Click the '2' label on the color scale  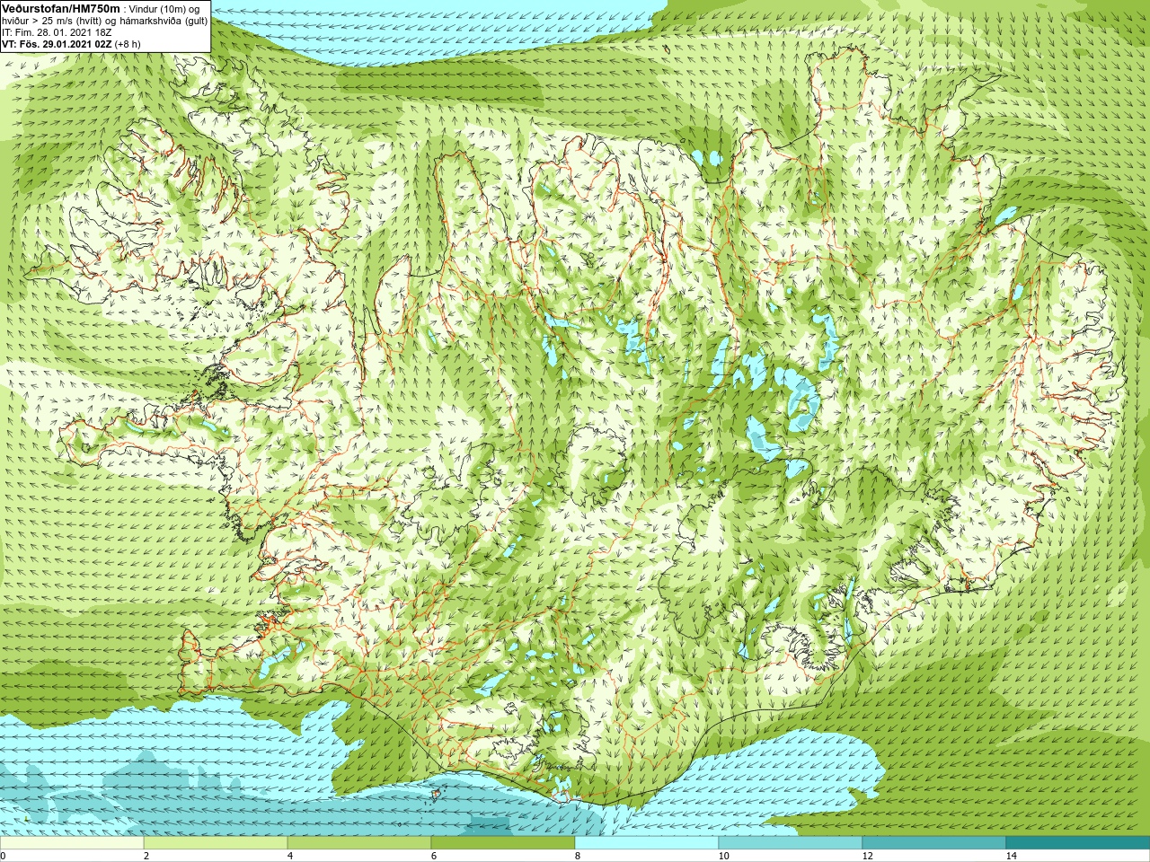(146, 856)
